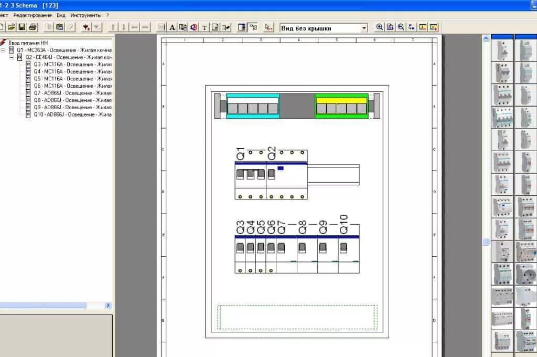Select the thin T label tool
The image size is (537, 357).
click(x=205, y=27)
